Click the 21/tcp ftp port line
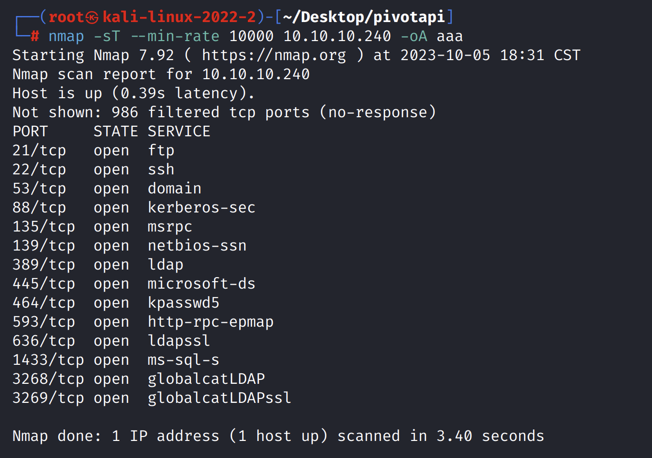This screenshot has height=458, width=652. coord(93,150)
